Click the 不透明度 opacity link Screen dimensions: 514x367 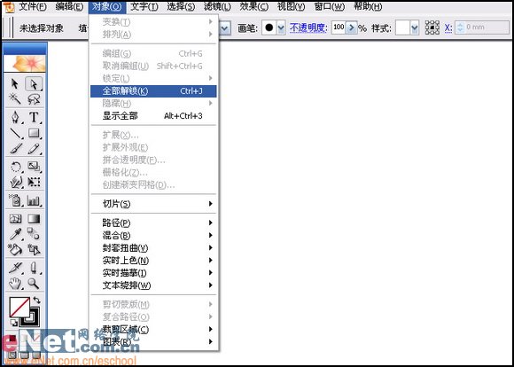(308, 28)
